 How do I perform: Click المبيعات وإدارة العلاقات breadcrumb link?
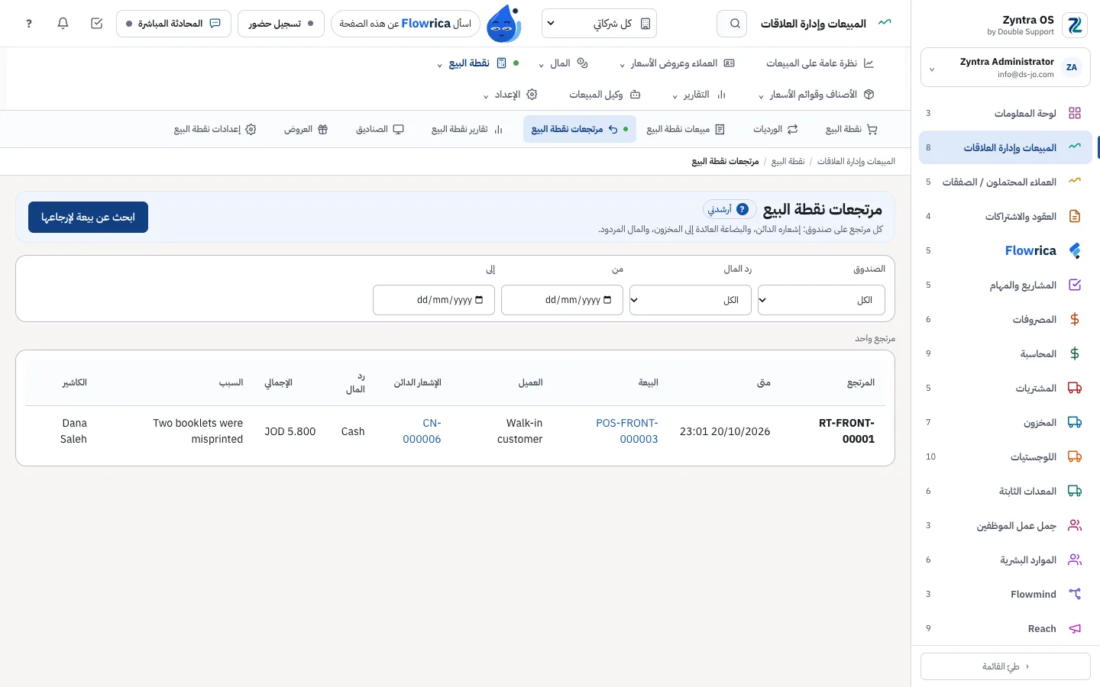856,161
